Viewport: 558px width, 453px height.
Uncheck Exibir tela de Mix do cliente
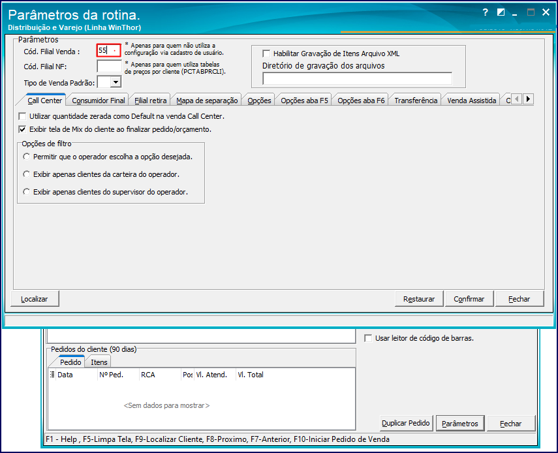(x=22, y=129)
